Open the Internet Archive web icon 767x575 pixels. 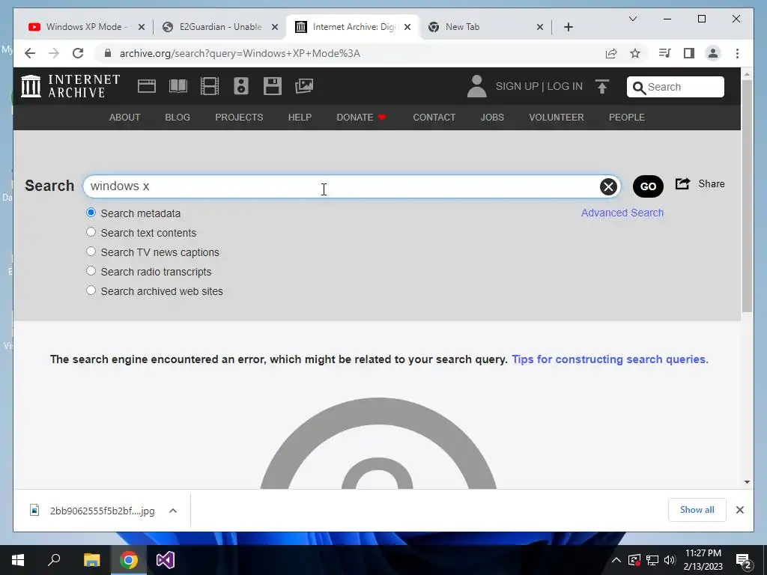pos(146,87)
